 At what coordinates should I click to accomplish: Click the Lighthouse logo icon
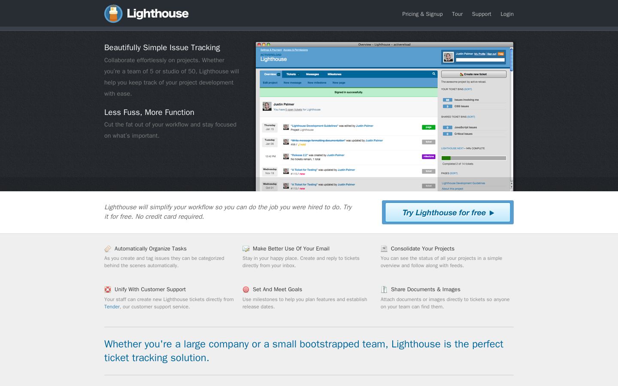pyautogui.click(x=113, y=14)
